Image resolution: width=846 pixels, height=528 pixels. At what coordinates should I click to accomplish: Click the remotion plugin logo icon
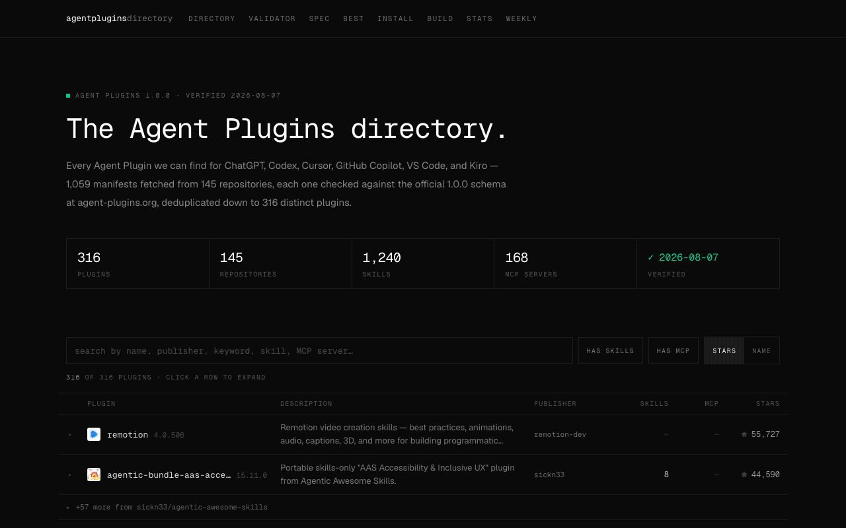coord(94,434)
